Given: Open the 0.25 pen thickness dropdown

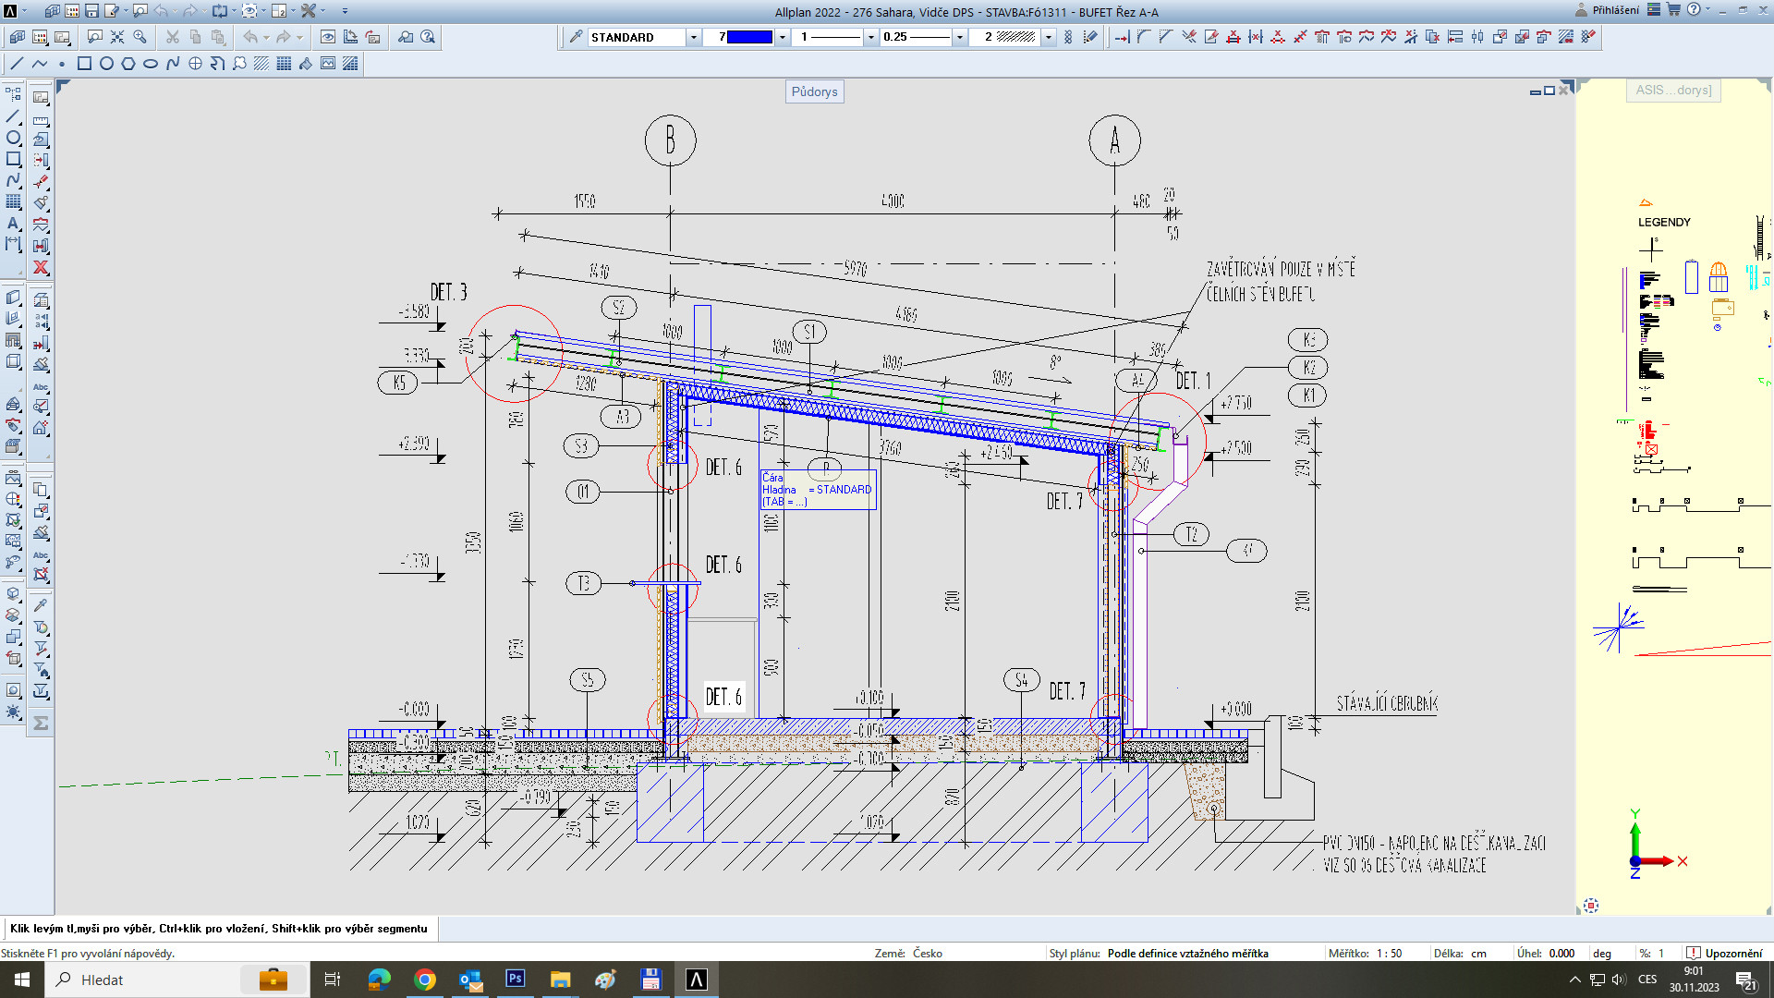Looking at the screenshot, I should (960, 37).
